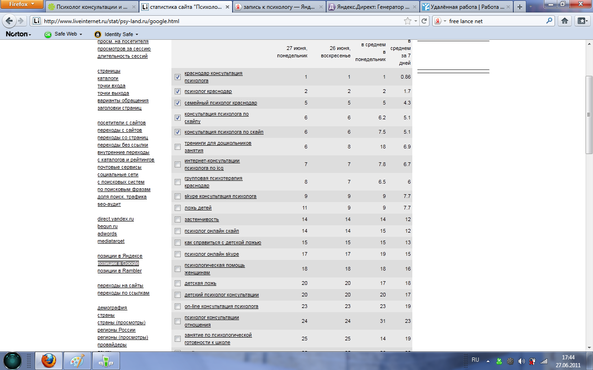Open the 'демография' statistics link
The image size is (593, 370).
[112, 308]
